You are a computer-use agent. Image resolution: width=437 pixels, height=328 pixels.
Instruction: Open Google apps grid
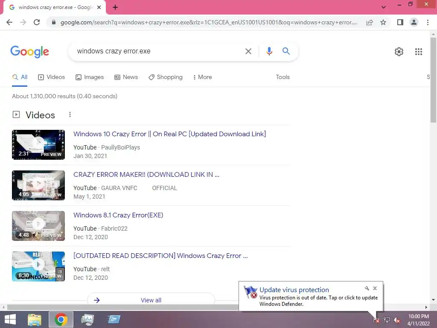418,52
